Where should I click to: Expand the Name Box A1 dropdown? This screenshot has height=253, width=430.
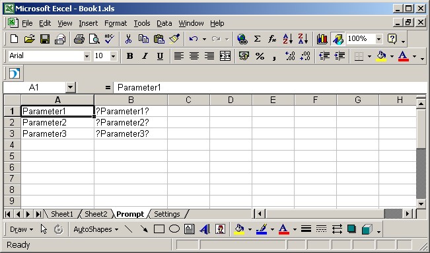point(70,88)
